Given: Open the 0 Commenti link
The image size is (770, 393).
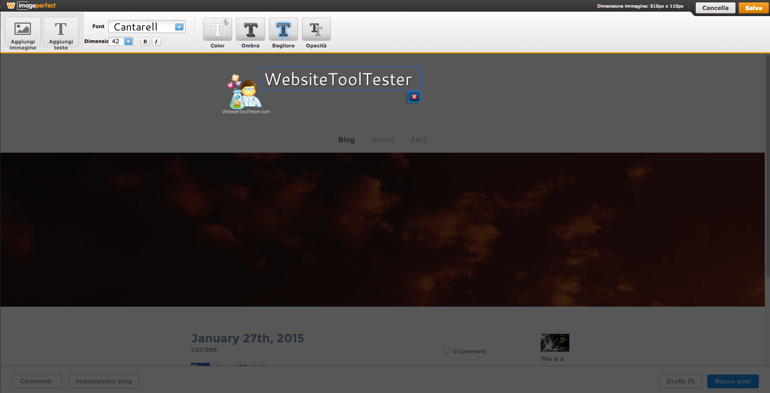Looking at the screenshot, I should (x=469, y=351).
